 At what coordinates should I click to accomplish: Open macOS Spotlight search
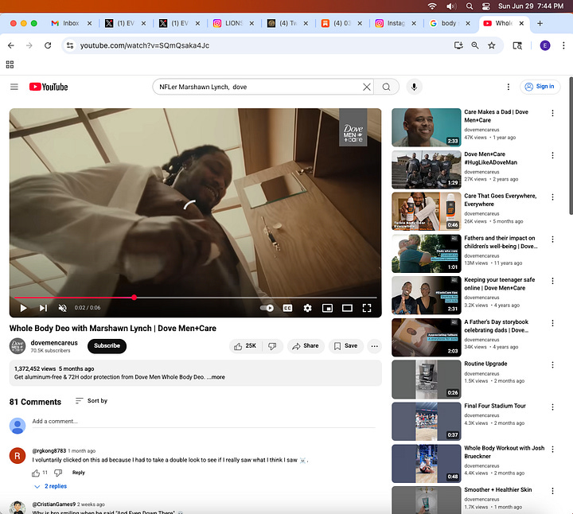pyautogui.click(x=470, y=6)
